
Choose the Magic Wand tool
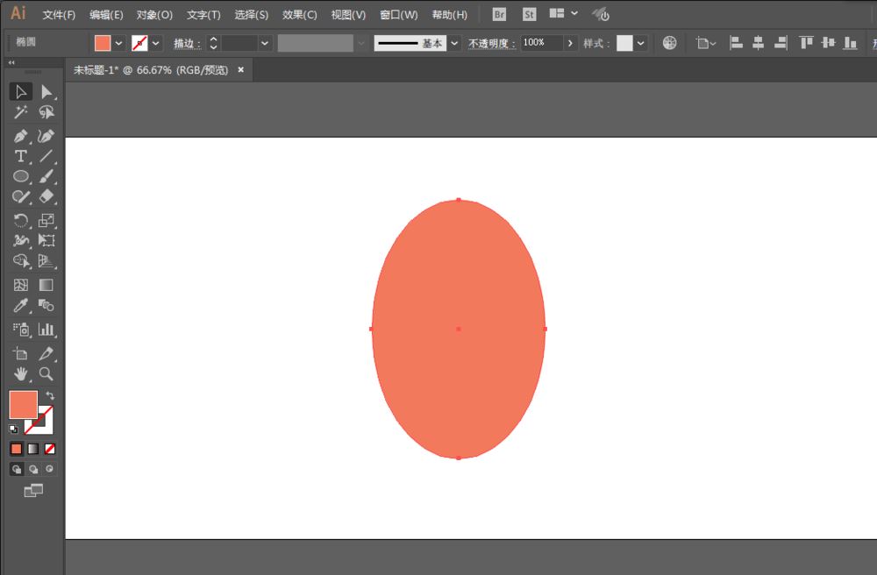tap(21, 112)
